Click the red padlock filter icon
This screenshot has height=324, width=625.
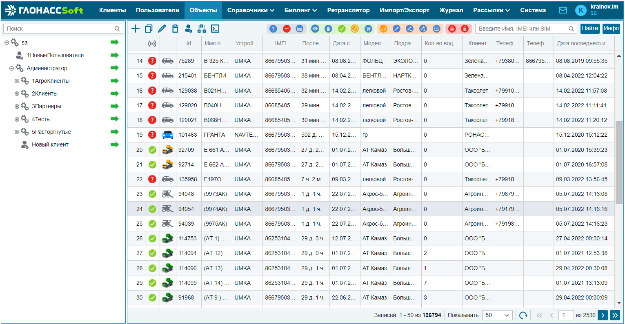coord(452,29)
